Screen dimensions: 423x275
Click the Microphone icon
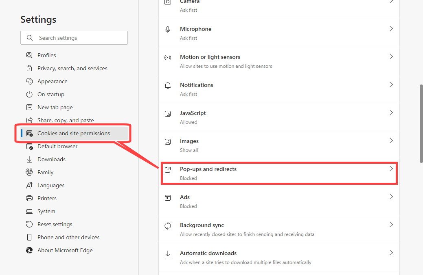click(x=167, y=29)
